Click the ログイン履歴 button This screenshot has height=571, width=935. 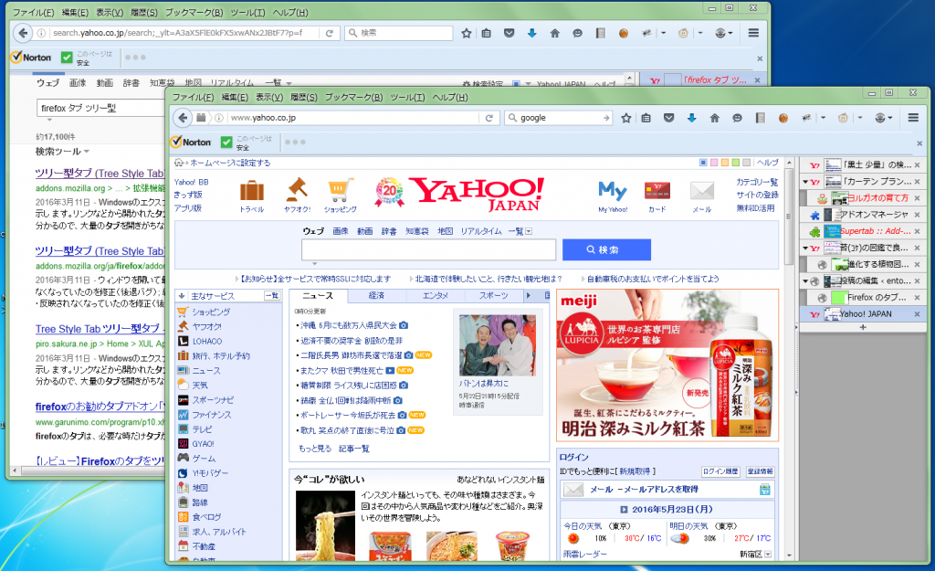point(720,471)
